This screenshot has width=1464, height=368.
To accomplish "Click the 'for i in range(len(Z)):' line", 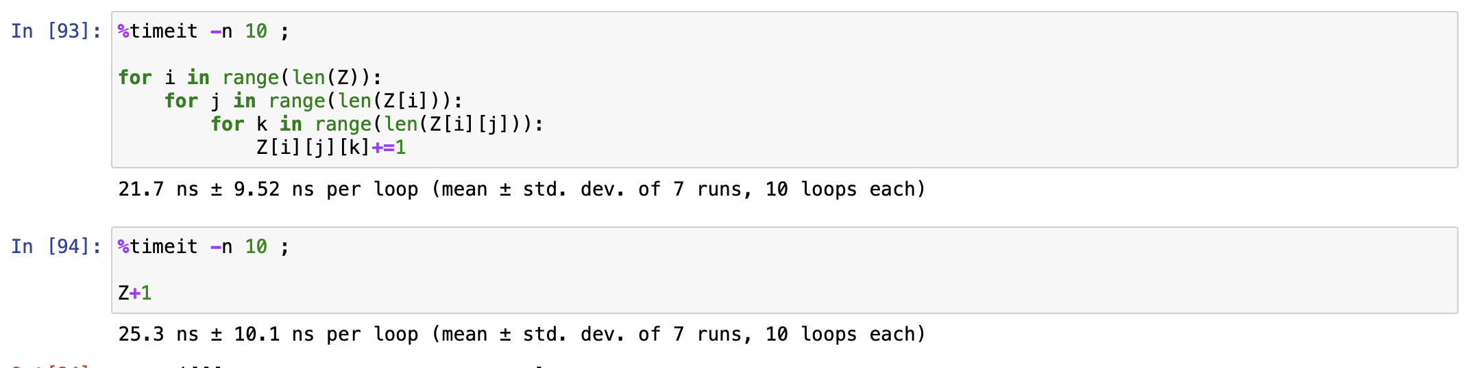I will 249,77.
